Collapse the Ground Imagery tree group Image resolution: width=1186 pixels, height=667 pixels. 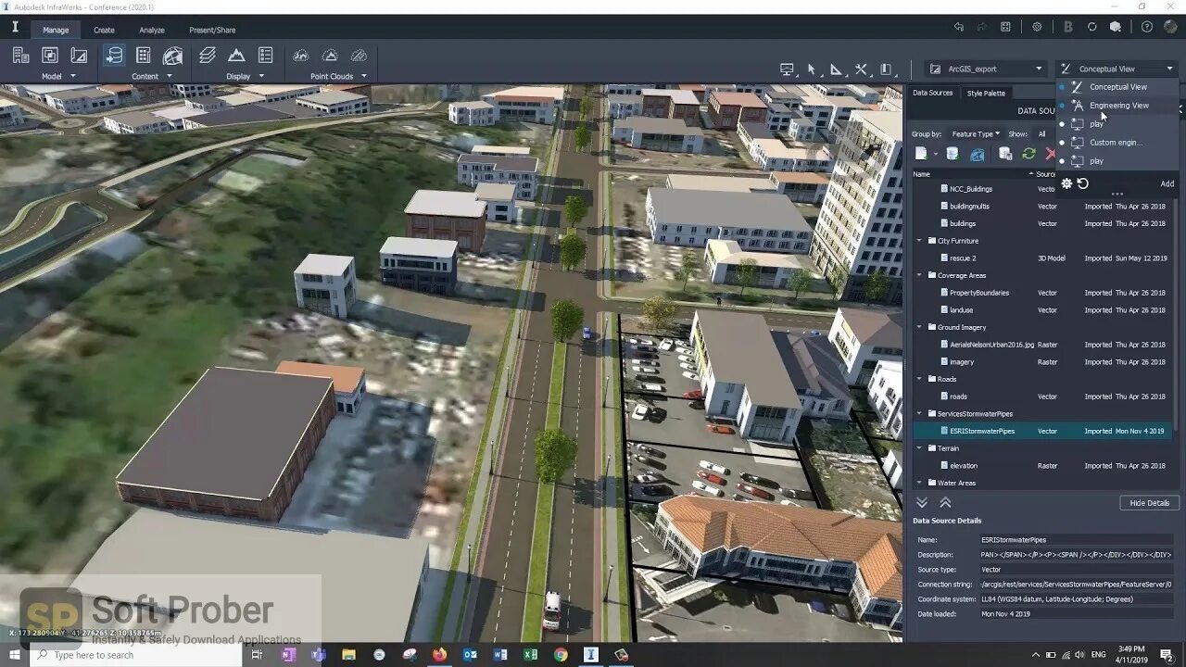coord(920,327)
